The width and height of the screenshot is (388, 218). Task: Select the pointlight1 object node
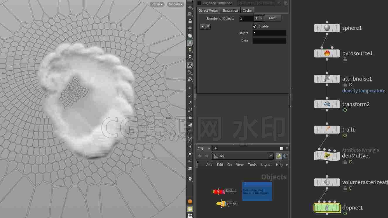(221, 204)
